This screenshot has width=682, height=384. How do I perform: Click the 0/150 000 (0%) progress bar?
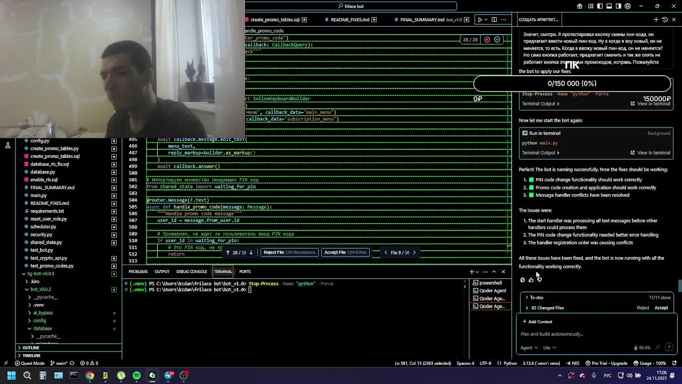pos(572,84)
